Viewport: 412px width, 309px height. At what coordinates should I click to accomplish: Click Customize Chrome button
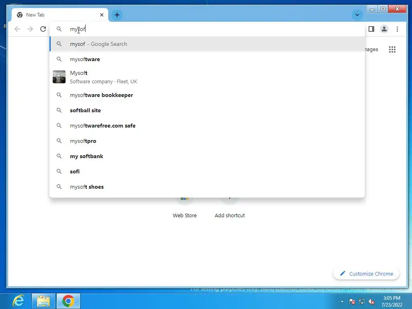366,274
